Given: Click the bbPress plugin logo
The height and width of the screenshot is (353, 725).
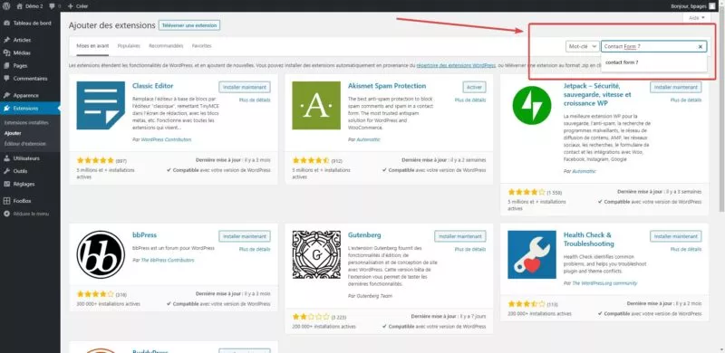Looking at the screenshot, I should pyautogui.click(x=101, y=254).
